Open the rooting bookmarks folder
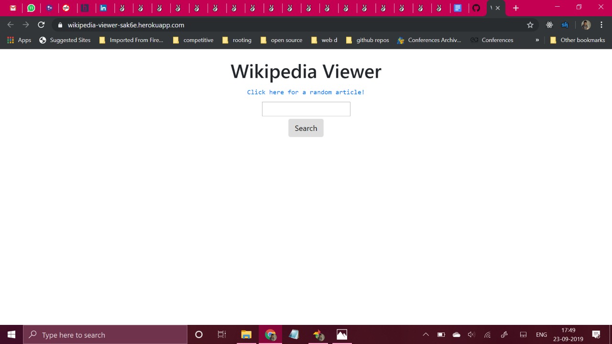 click(237, 40)
